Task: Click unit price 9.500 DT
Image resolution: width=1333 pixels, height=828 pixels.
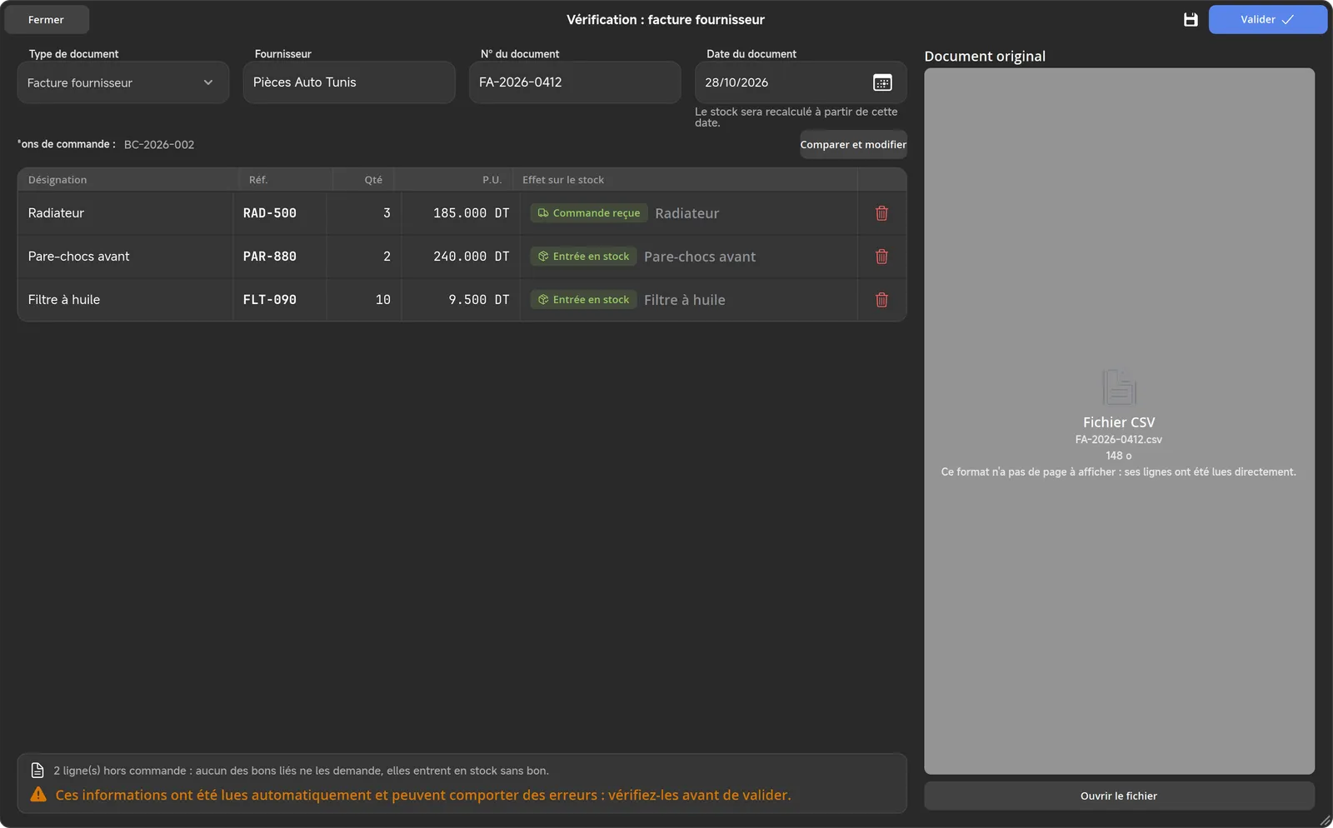Action: pos(479,300)
